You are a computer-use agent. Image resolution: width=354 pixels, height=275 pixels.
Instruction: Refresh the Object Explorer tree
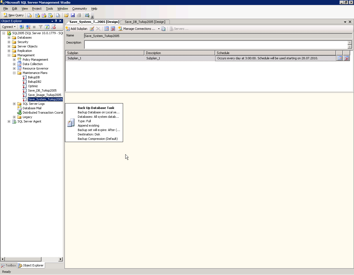[x=47, y=27]
